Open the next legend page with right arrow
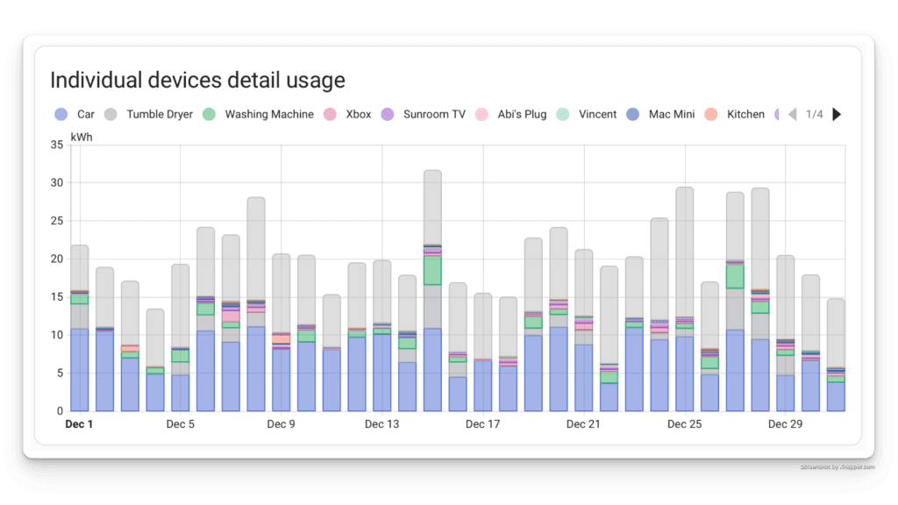The height and width of the screenshot is (505, 898). click(837, 114)
